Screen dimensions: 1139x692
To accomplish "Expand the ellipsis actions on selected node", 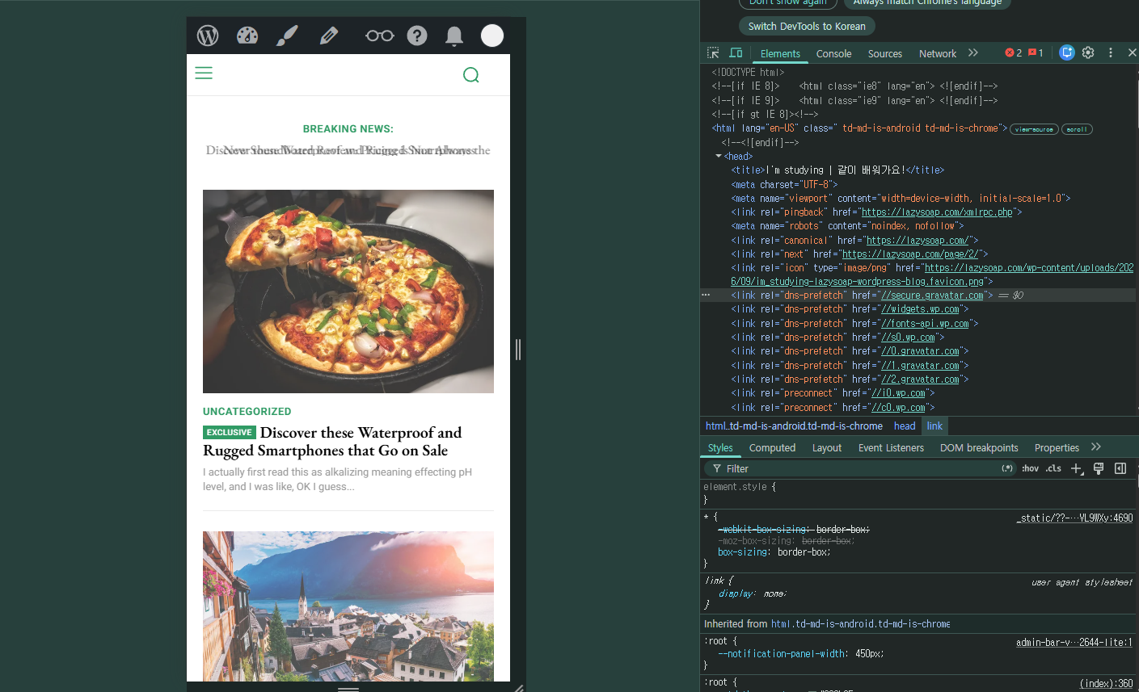I will (706, 296).
